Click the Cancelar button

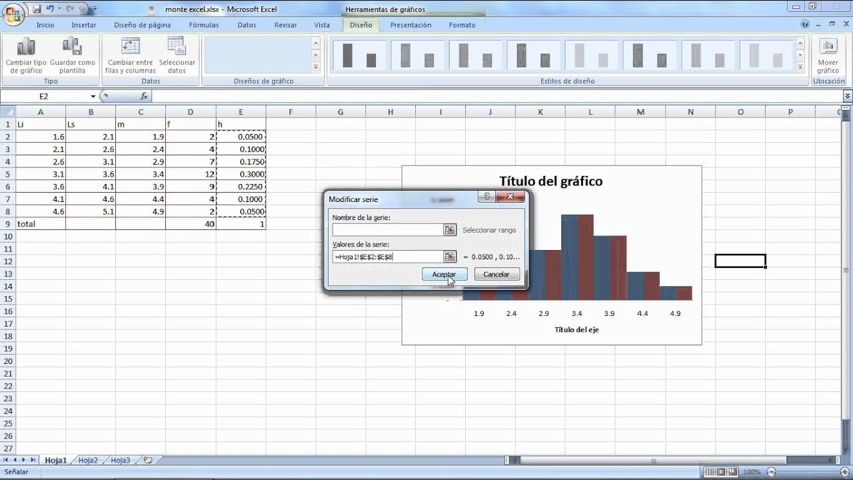point(496,274)
